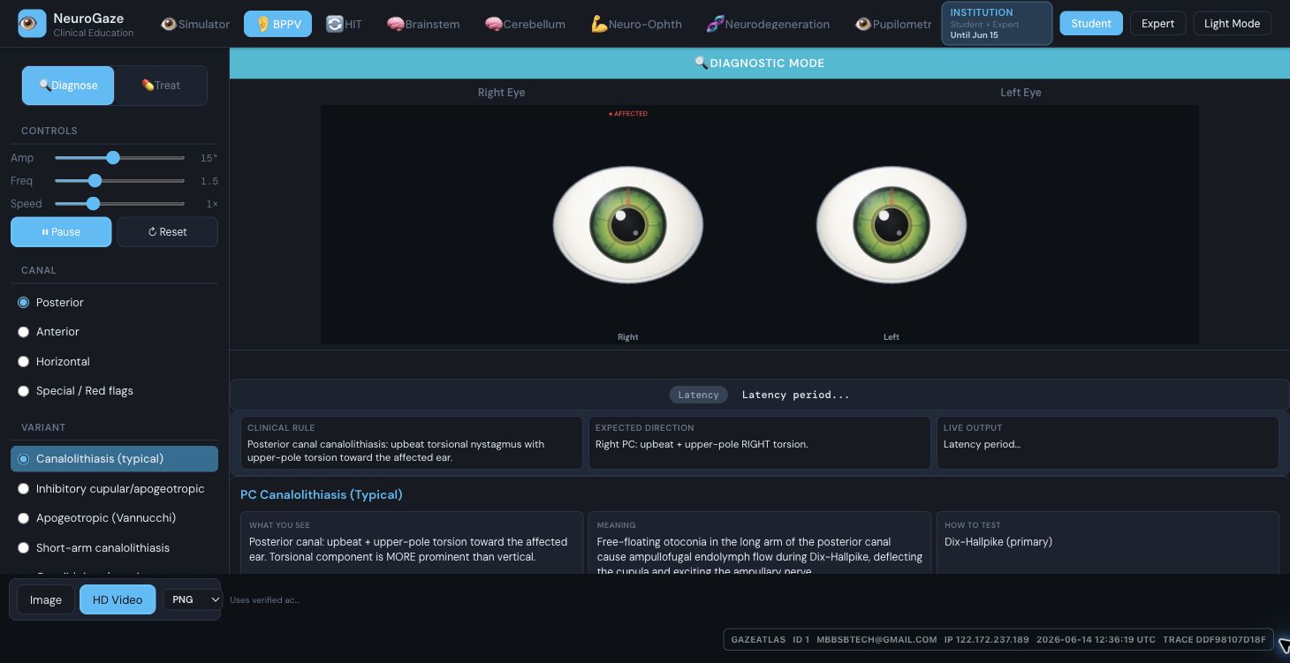
Task: Switch to the HIT tab
Action: point(344,24)
